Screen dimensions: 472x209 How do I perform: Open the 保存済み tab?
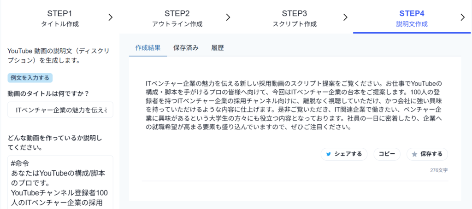(186, 47)
